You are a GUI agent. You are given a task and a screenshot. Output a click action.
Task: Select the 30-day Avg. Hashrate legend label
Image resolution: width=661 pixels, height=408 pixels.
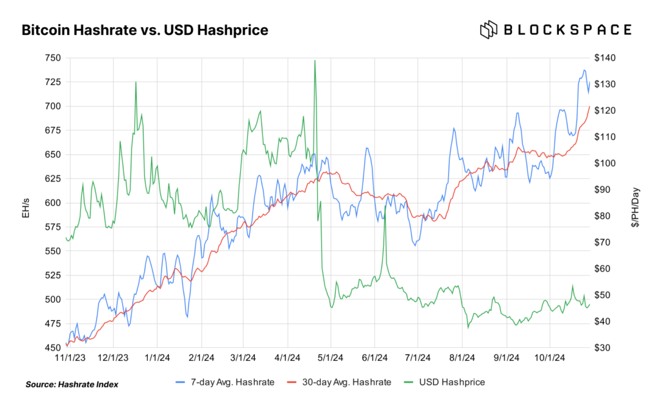(347, 382)
